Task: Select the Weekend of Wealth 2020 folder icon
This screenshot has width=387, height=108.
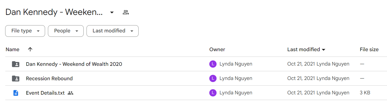Action: click(16, 64)
